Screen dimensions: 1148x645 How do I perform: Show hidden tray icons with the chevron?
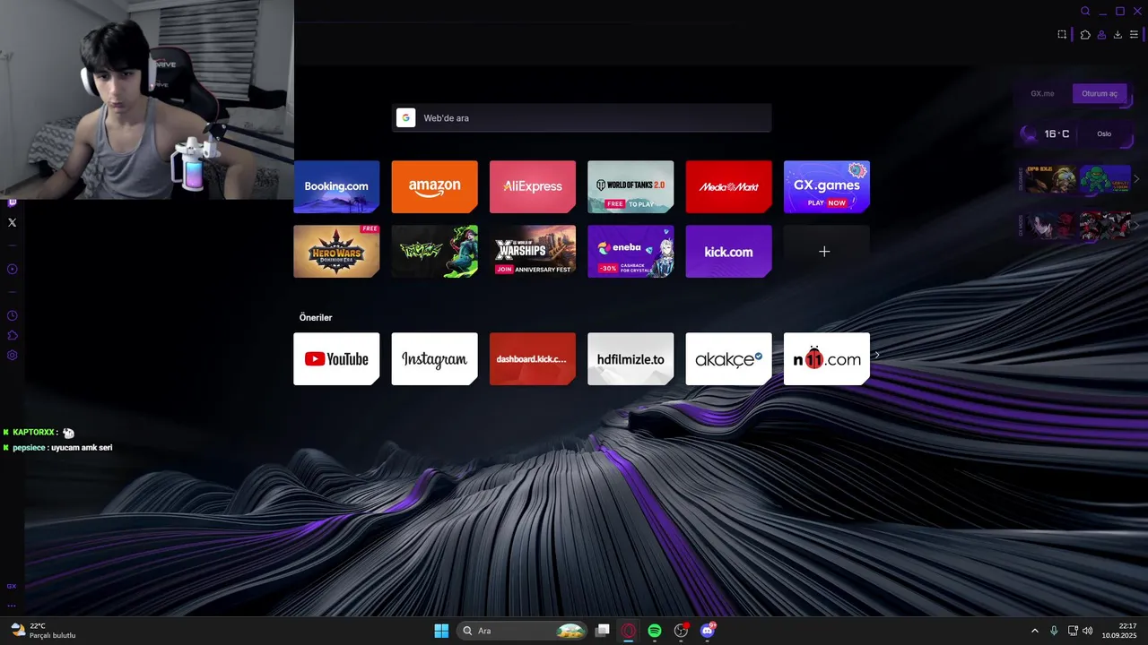[x=1034, y=631]
